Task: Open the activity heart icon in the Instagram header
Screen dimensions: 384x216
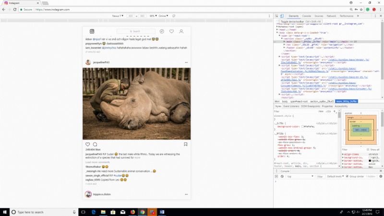Action: coord(171,31)
